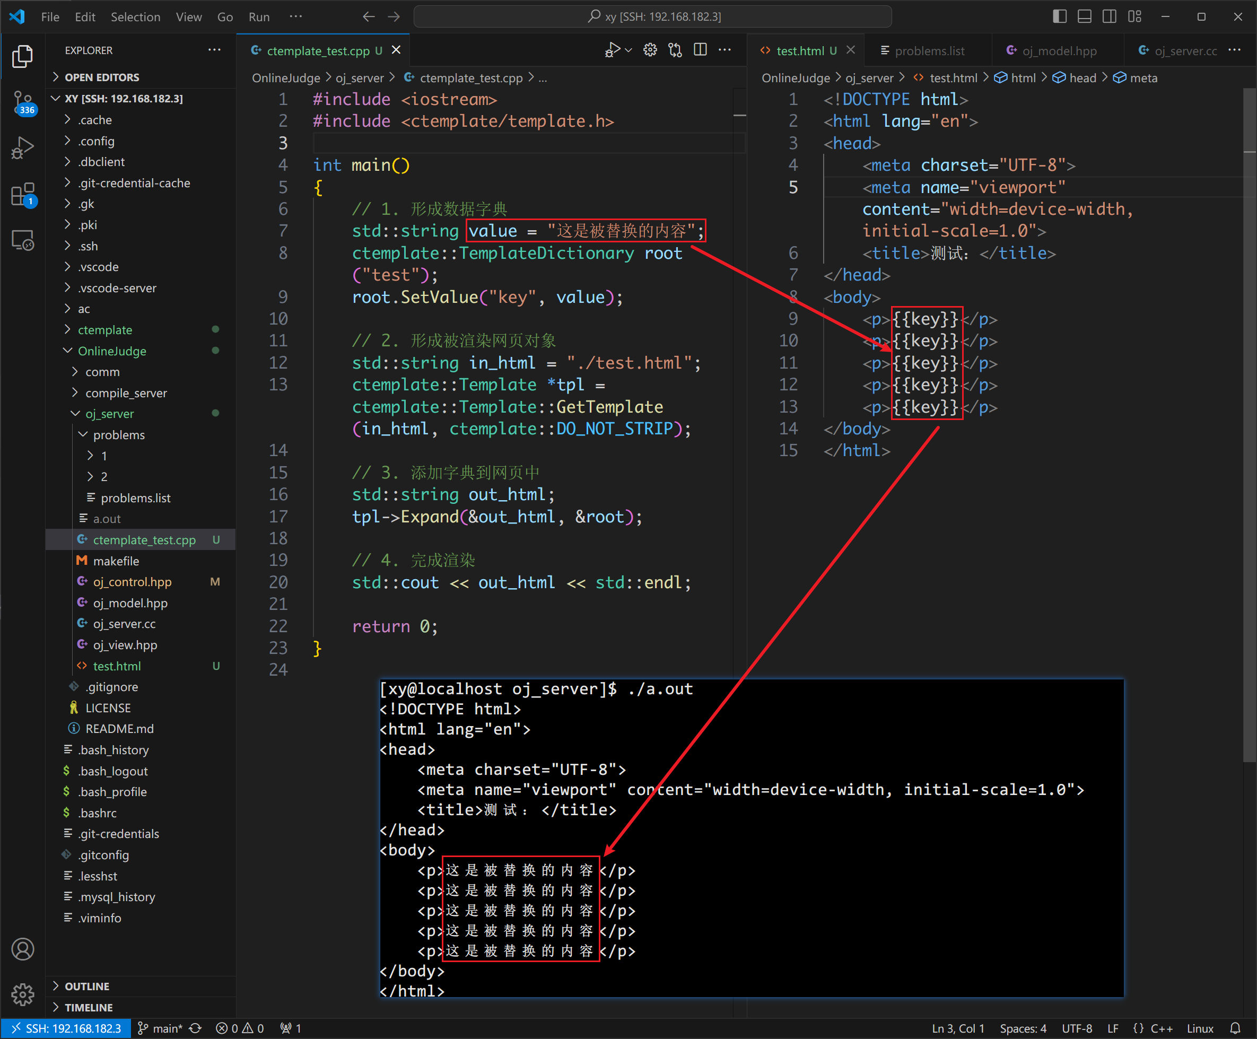Open the Selection menu

(x=135, y=17)
